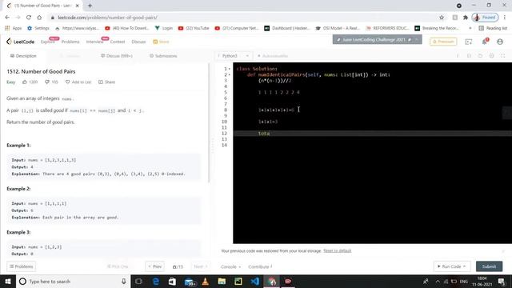Switch to the Description tab
The height and width of the screenshot is (288, 512).
click(23, 56)
